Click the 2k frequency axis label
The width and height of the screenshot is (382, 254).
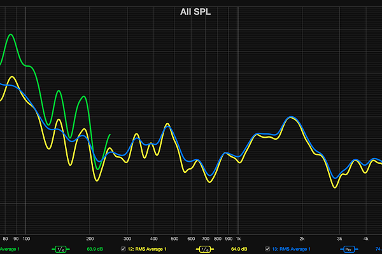[302, 238]
